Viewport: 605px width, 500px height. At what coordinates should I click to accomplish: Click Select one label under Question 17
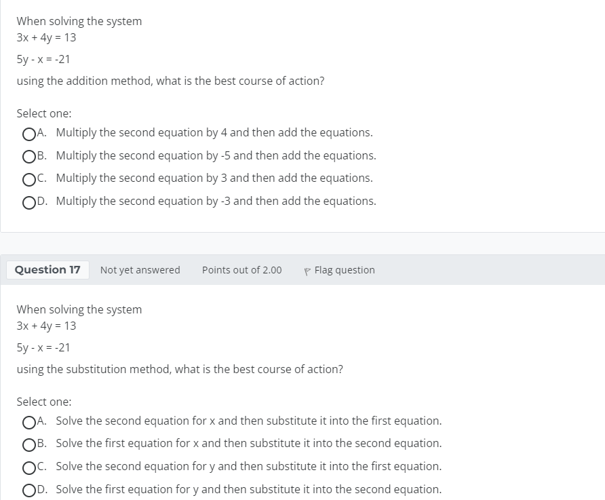point(43,402)
